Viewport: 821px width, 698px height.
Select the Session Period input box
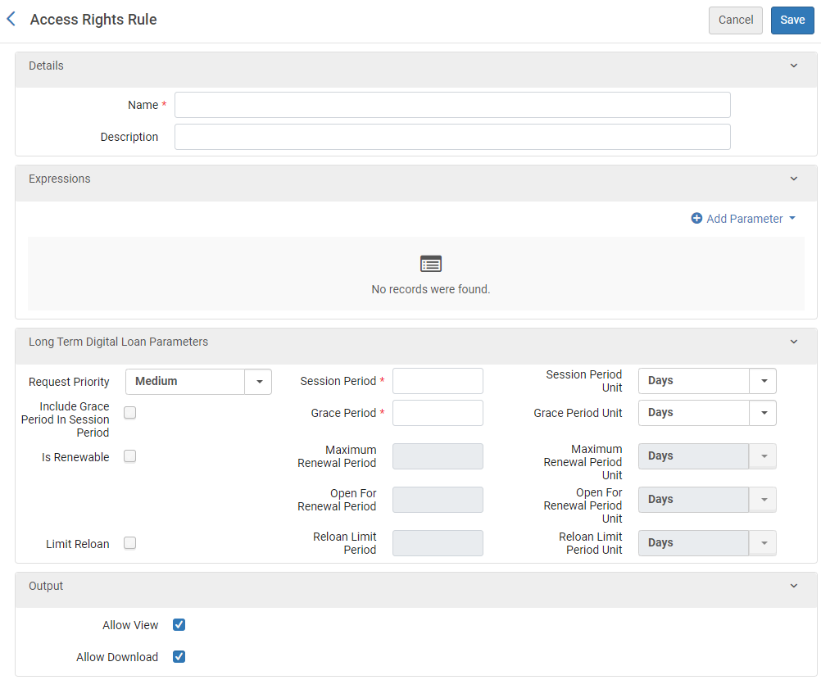pyautogui.click(x=438, y=381)
